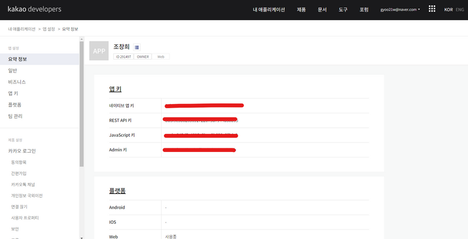
Task: Click the 플랫폼 section heading link
Action: [117, 191]
